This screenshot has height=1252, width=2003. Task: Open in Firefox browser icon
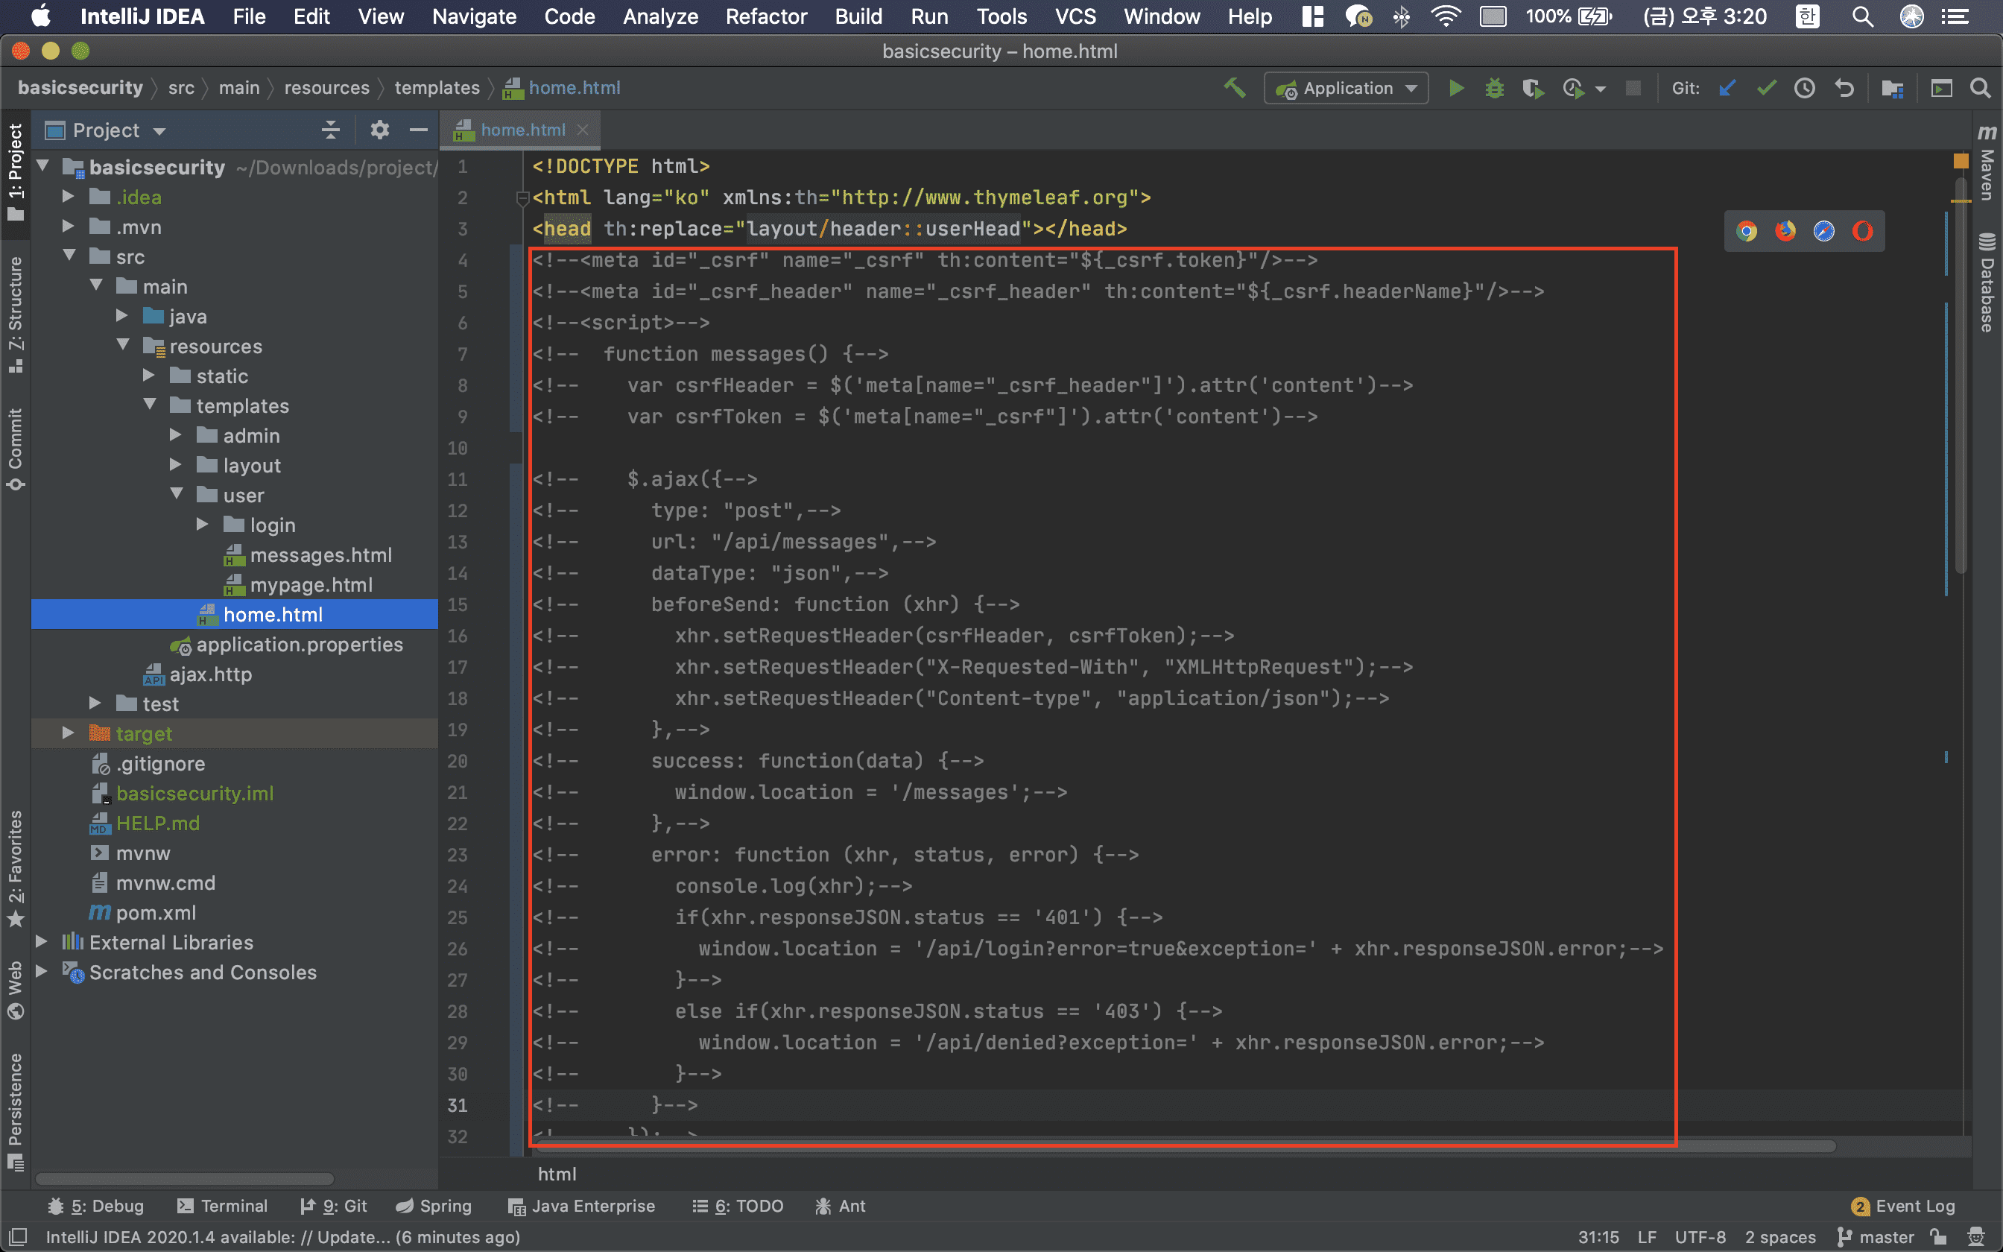tap(1785, 231)
